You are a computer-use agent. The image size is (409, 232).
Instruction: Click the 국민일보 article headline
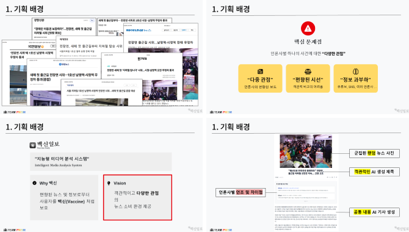click(31, 55)
